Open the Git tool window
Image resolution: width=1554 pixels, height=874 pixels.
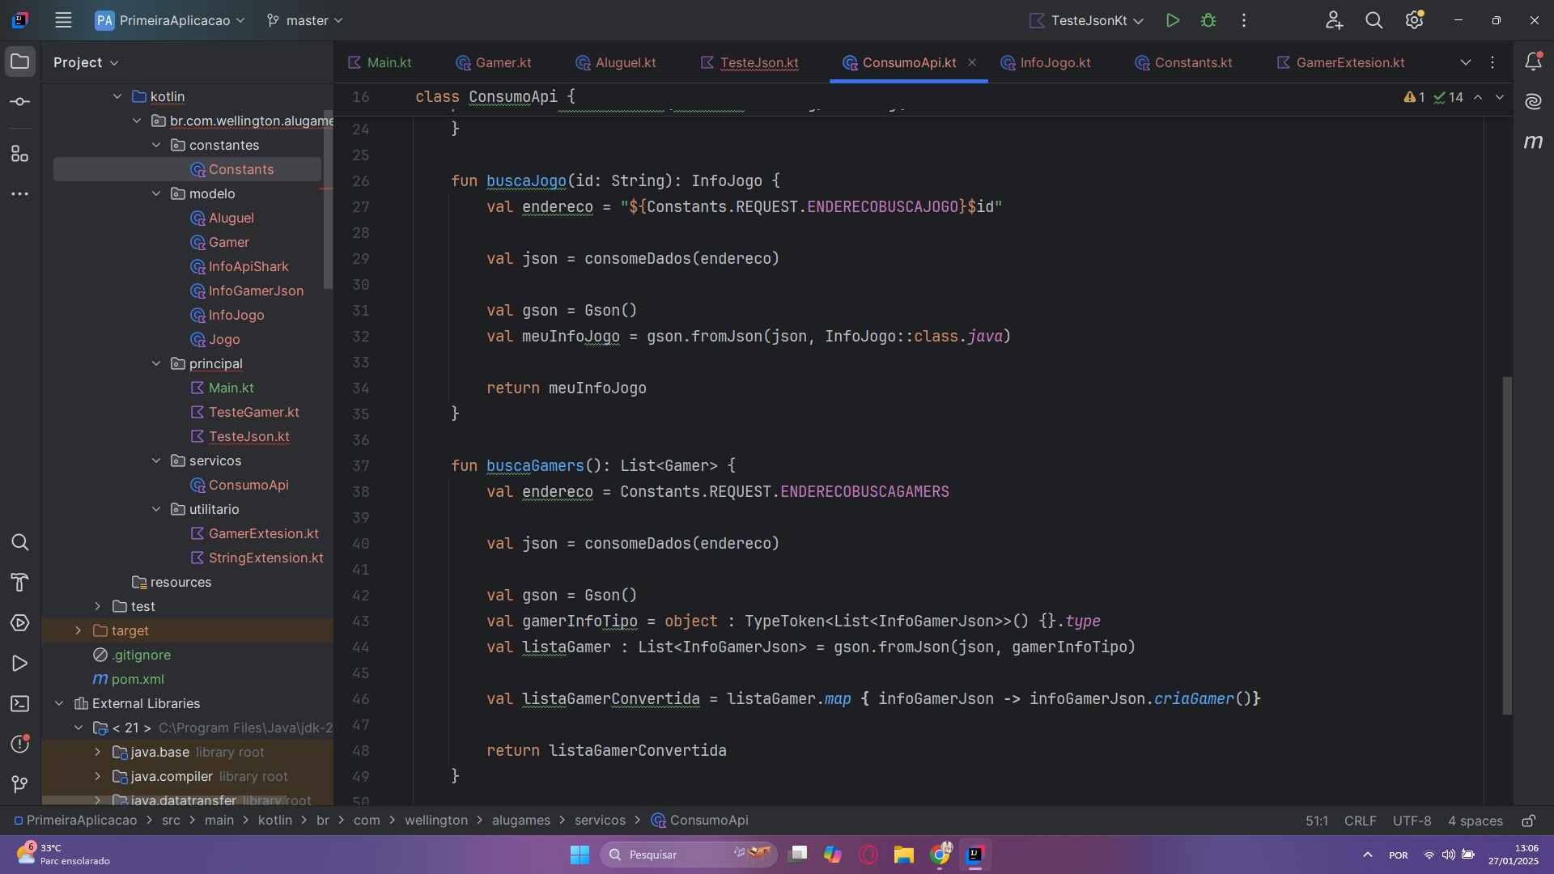click(20, 784)
